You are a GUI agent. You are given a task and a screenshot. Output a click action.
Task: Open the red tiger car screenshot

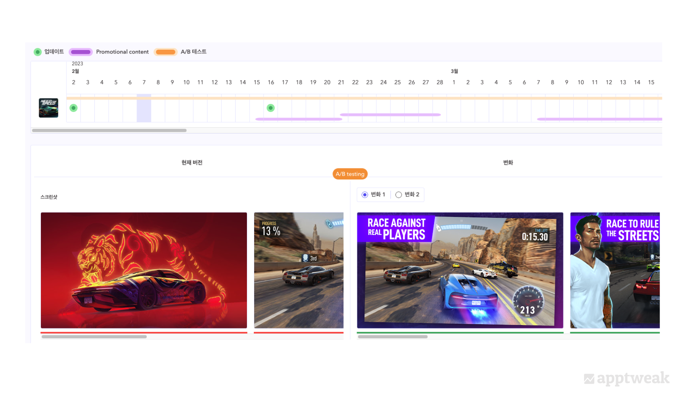[x=144, y=270]
